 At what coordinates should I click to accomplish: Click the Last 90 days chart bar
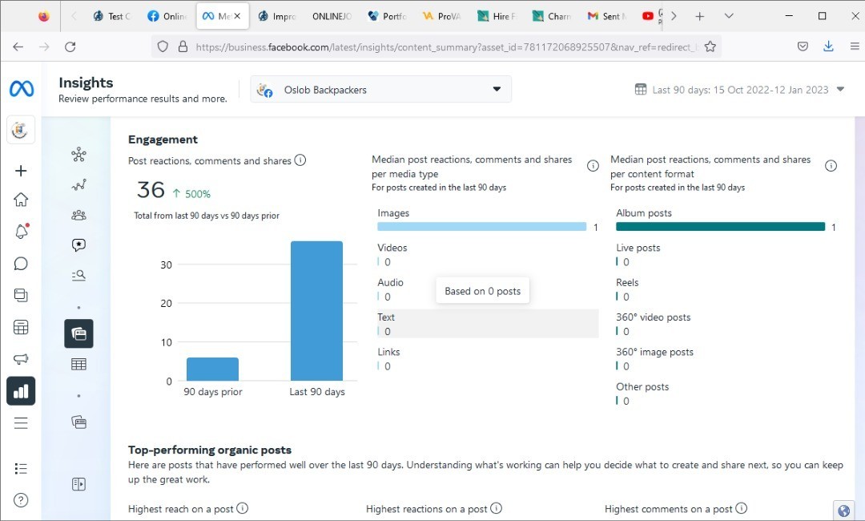pos(316,311)
